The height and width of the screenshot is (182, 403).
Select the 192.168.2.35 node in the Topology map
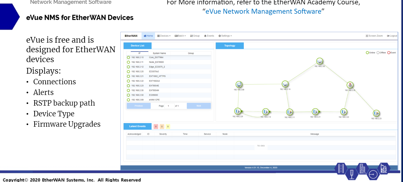click(350, 85)
